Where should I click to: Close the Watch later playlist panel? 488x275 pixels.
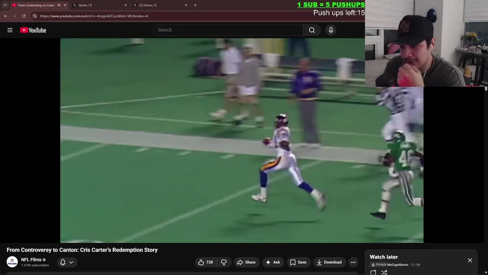tap(470, 260)
